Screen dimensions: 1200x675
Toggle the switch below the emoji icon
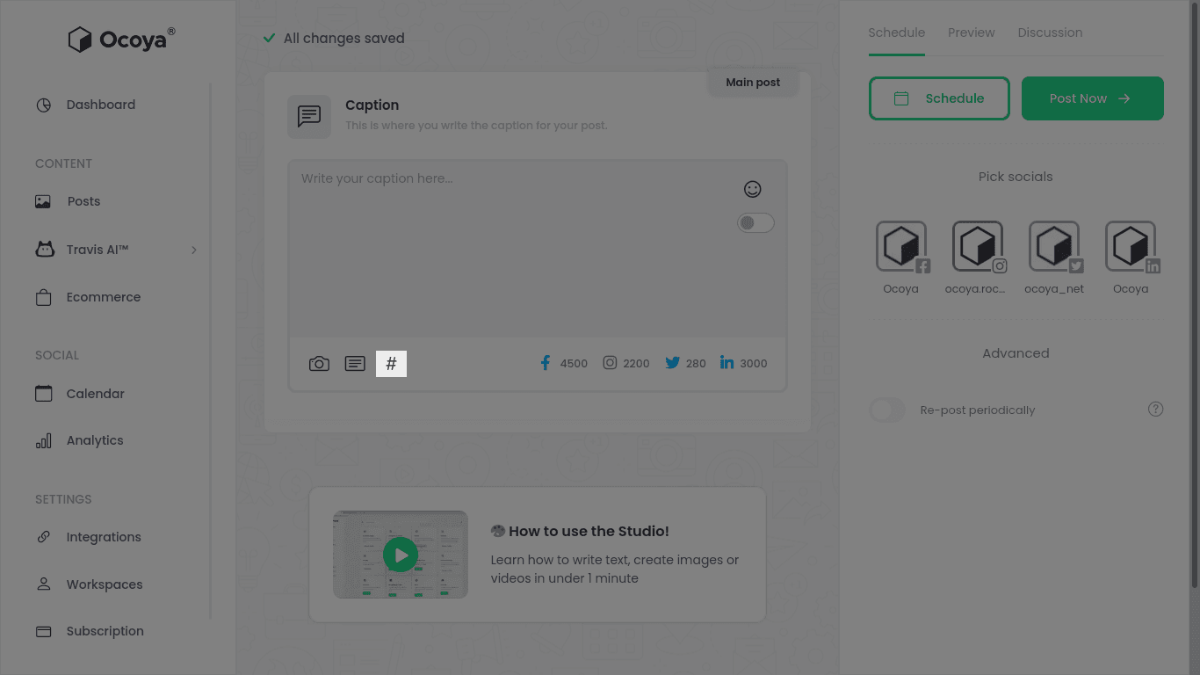point(755,223)
